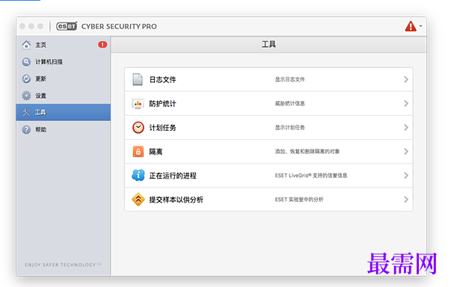The image size is (451, 287).
Task: Click the 计划任务 clock icon
Action: pyautogui.click(x=138, y=127)
